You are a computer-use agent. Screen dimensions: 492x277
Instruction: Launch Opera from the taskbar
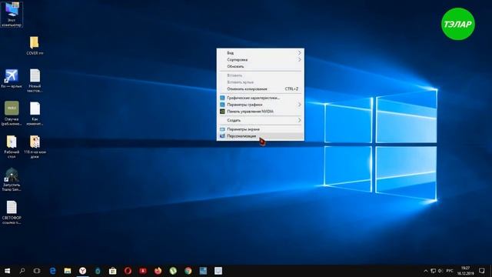coord(128,271)
